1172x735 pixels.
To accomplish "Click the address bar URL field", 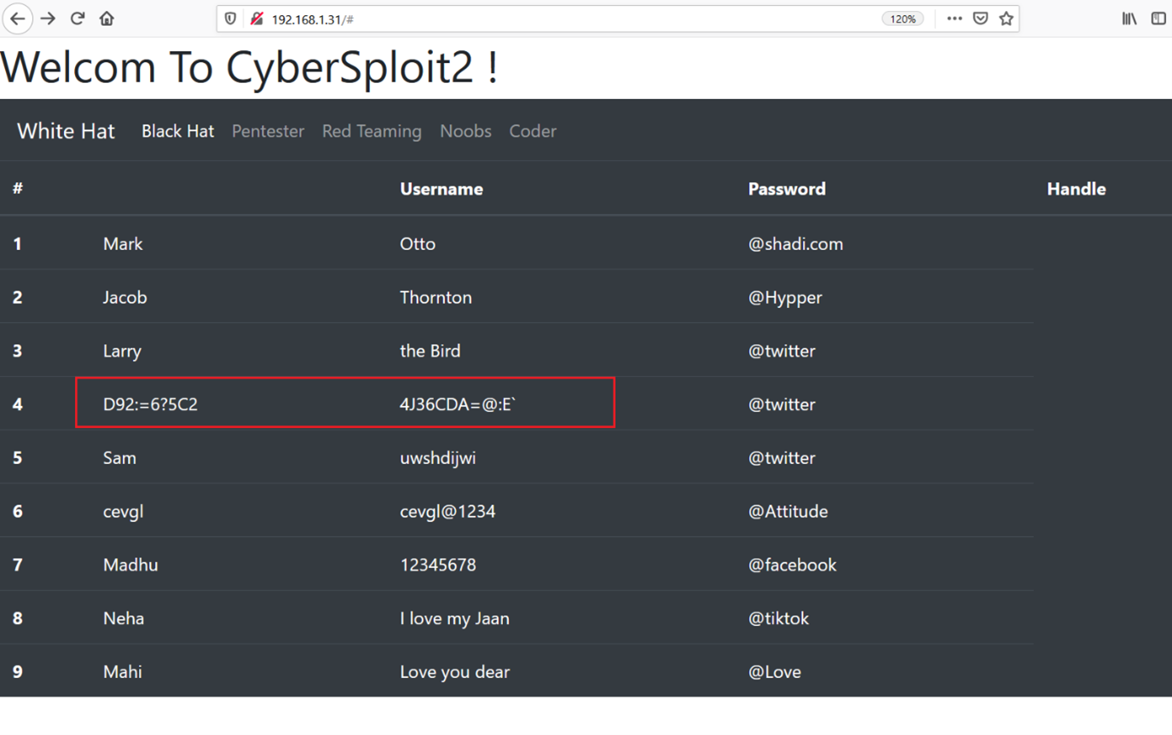I will tap(554, 19).
